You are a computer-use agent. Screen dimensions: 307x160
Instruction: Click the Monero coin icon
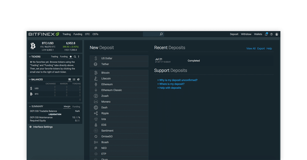(x=96, y=102)
